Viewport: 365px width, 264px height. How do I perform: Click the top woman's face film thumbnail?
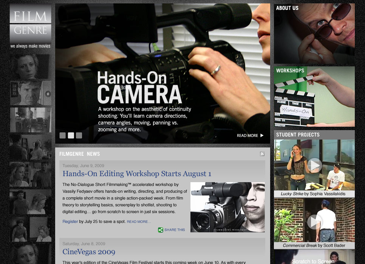click(x=30, y=66)
